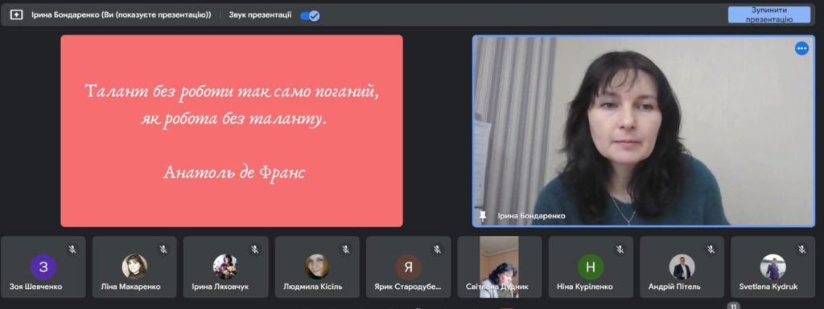
Task: Open the three-dots menu on Ірина Бондаренко's video
Action: pyautogui.click(x=801, y=49)
